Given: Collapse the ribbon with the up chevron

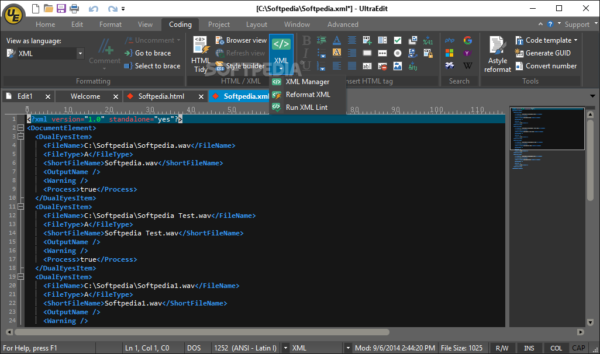Looking at the screenshot, I should (540, 24).
